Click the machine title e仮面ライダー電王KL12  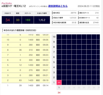[14, 6]
